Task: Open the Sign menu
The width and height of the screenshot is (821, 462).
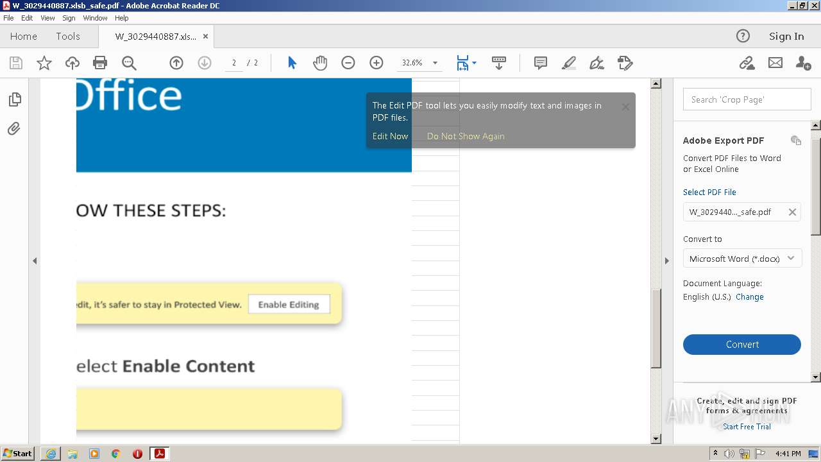Action: [x=69, y=18]
